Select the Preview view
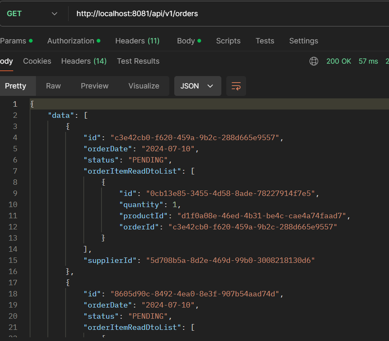Viewport: 389px width, 341px height. pyautogui.click(x=95, y=86)
